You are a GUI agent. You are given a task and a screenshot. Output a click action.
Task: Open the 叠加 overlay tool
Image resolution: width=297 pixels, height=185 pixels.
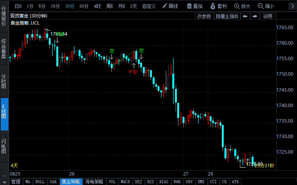coord(195,6)
